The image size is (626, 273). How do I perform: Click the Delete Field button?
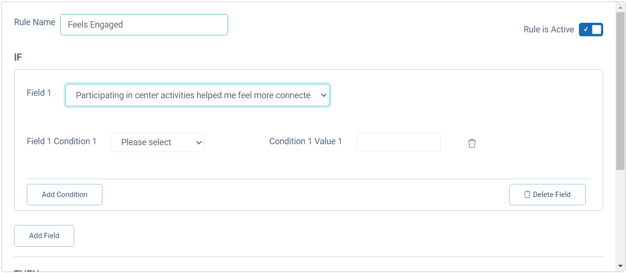click(x=547, y=195)
